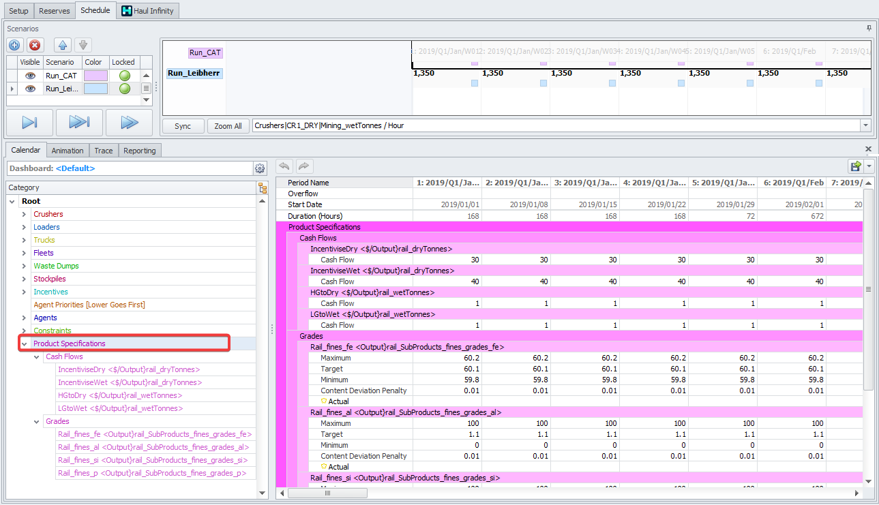Expand the Crushers tree node
This screenshot has height=505, width=879.
[24, 214]
